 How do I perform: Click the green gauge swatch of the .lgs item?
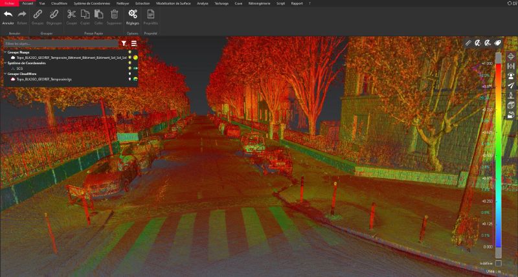(135, 79)
